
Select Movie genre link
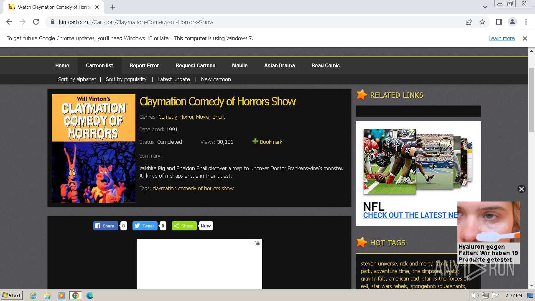click(203, 117)
